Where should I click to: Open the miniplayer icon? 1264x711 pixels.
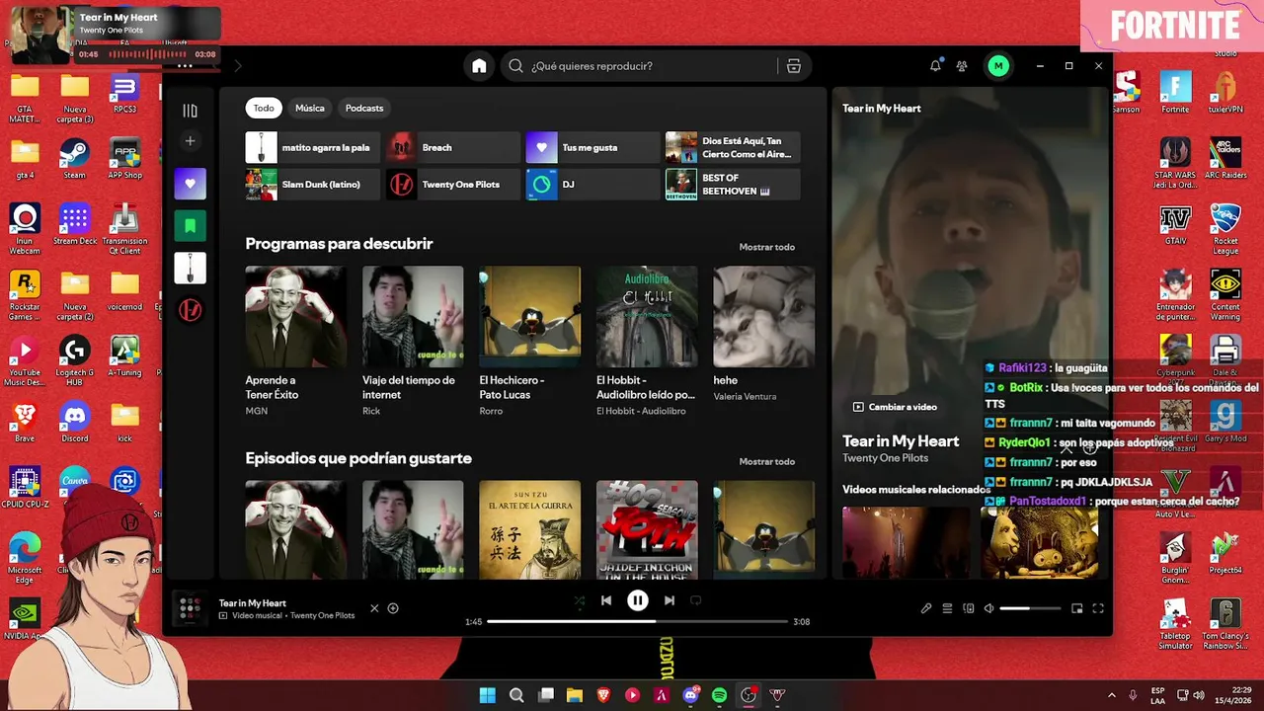(x=1077, y=609)
